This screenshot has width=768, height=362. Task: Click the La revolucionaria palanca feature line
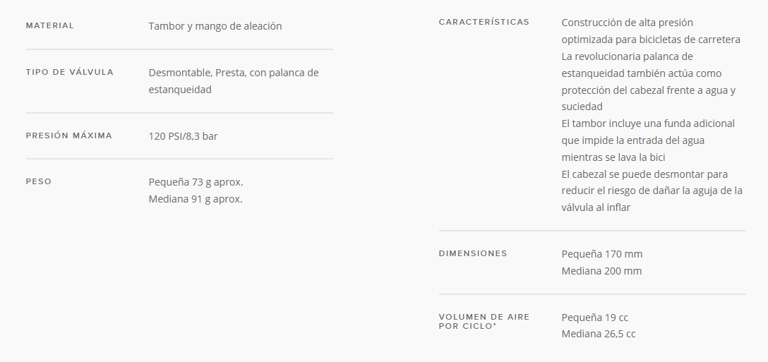click(649, 82)
